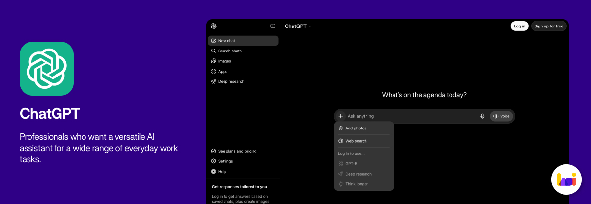Open New chat in the sidebar

(x=243, y=41)
